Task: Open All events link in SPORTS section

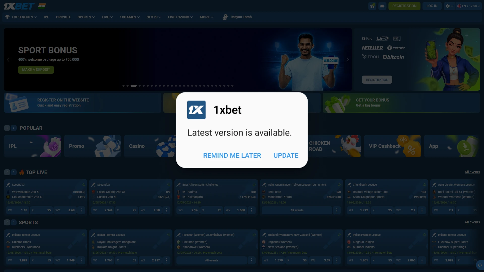Action: [x=472, y=222]
